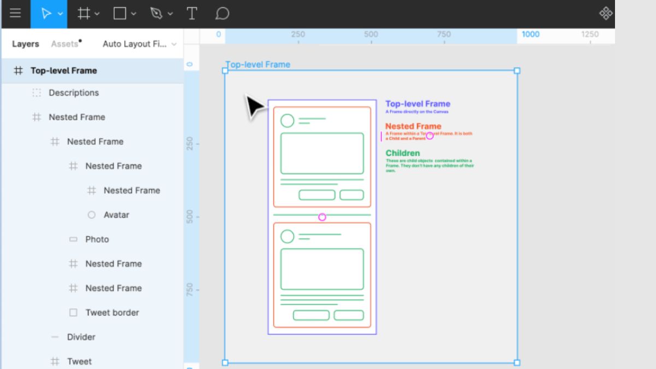
Task: Click the rectangle icon beside Photo
Action: [73, 239]
